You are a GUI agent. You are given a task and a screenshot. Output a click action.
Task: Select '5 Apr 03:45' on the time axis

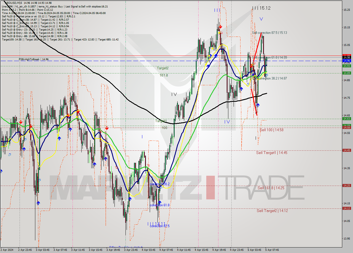[255, 250]
